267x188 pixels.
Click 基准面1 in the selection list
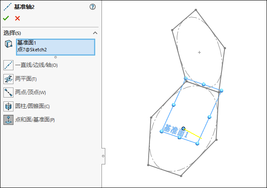pos(27,42)
